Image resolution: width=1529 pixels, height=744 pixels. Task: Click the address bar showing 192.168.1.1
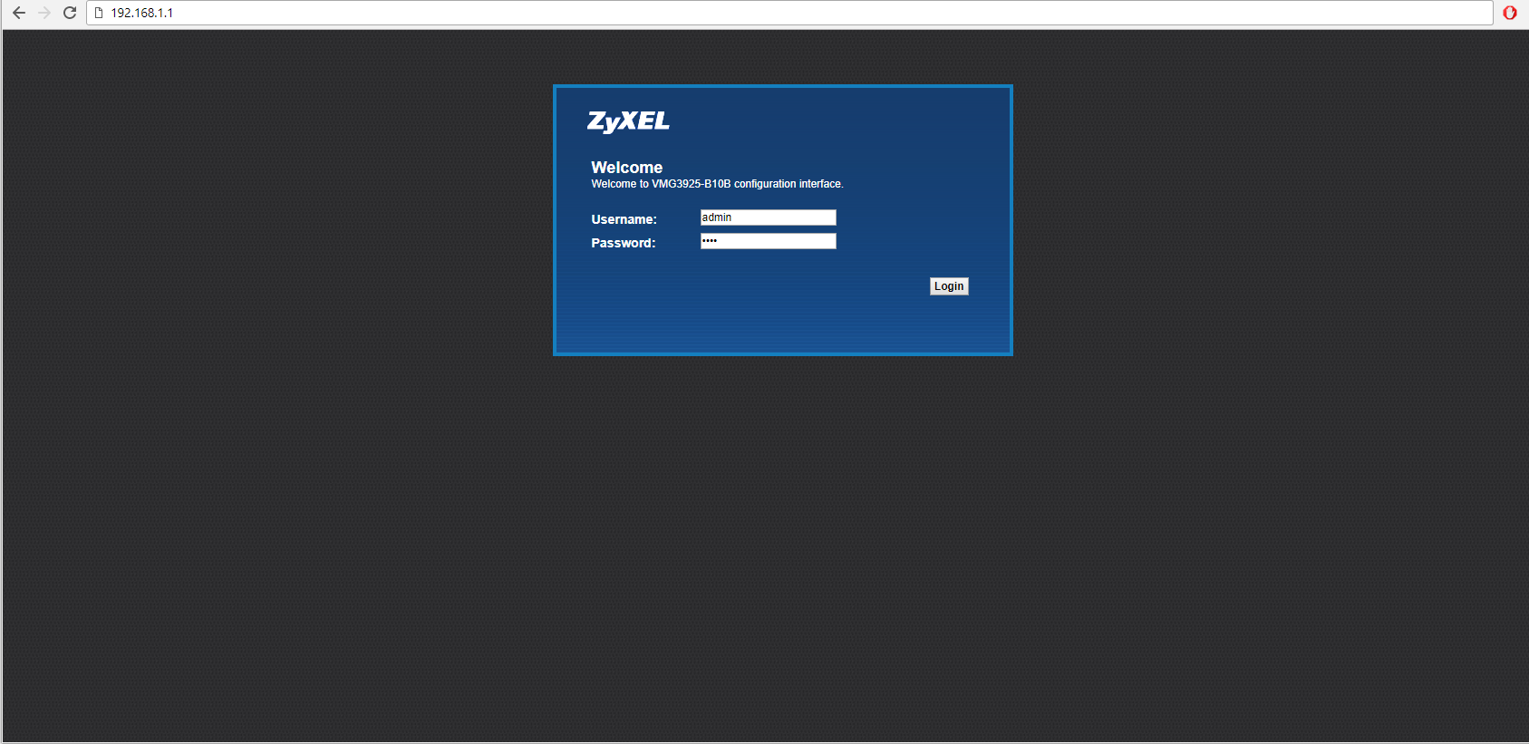pos(789,13)
